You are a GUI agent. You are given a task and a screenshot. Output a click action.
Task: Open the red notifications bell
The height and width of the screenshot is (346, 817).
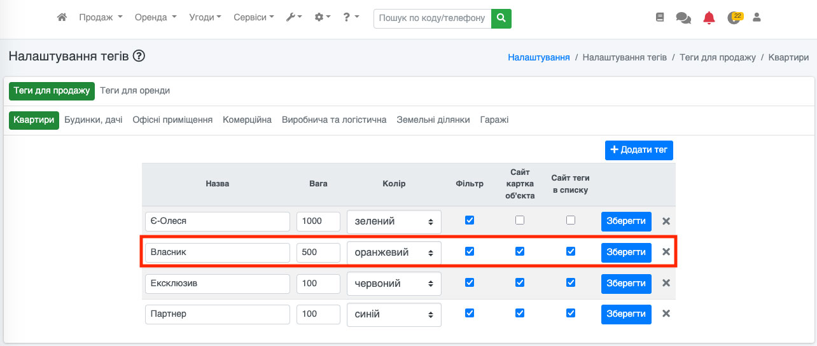click(709, 18)
